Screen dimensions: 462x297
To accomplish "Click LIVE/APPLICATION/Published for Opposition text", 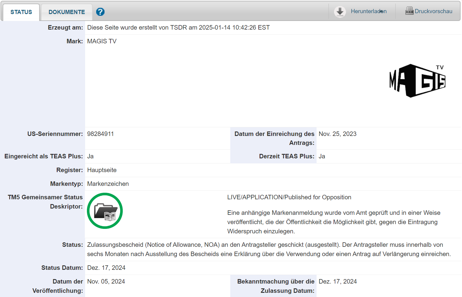I will point(289,197).
